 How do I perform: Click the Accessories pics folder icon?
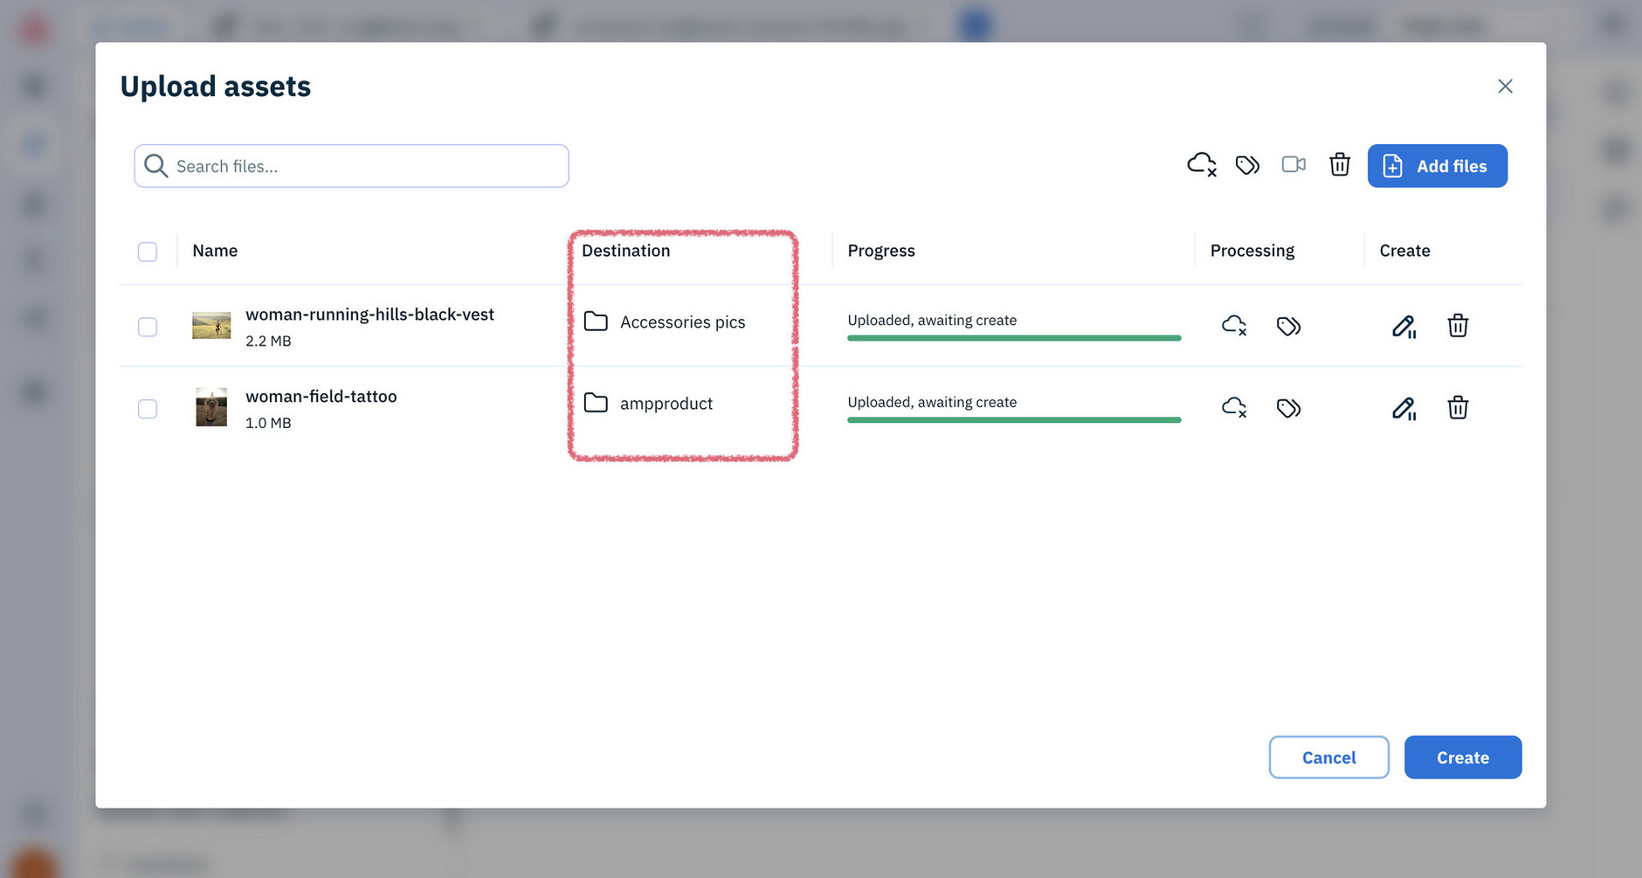pos(596,321)
